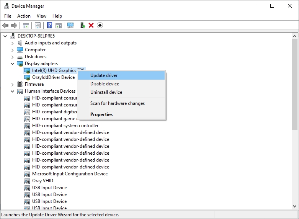
Task: Click the Update device driver toolbar icon
Action: pyautogui.click(x=82, y=25)
